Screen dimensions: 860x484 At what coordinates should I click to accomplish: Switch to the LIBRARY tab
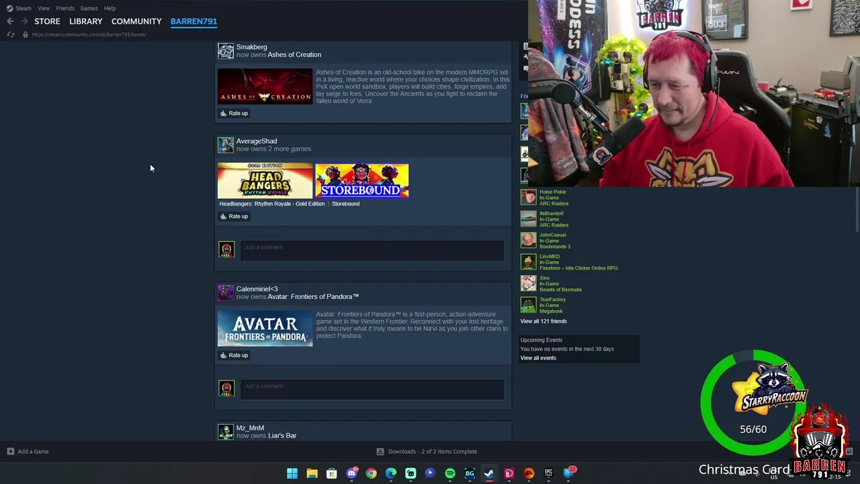(x=86, y=22)
